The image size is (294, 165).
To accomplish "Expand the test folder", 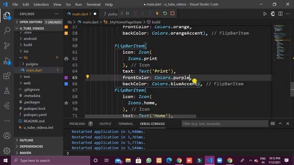I will pos(27,77).
